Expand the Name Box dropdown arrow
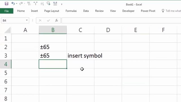181x102 pixels. (x=27, y=20)
